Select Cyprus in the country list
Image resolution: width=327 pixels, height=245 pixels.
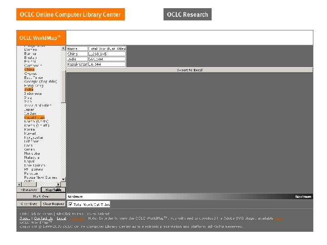tap(30, 73)
